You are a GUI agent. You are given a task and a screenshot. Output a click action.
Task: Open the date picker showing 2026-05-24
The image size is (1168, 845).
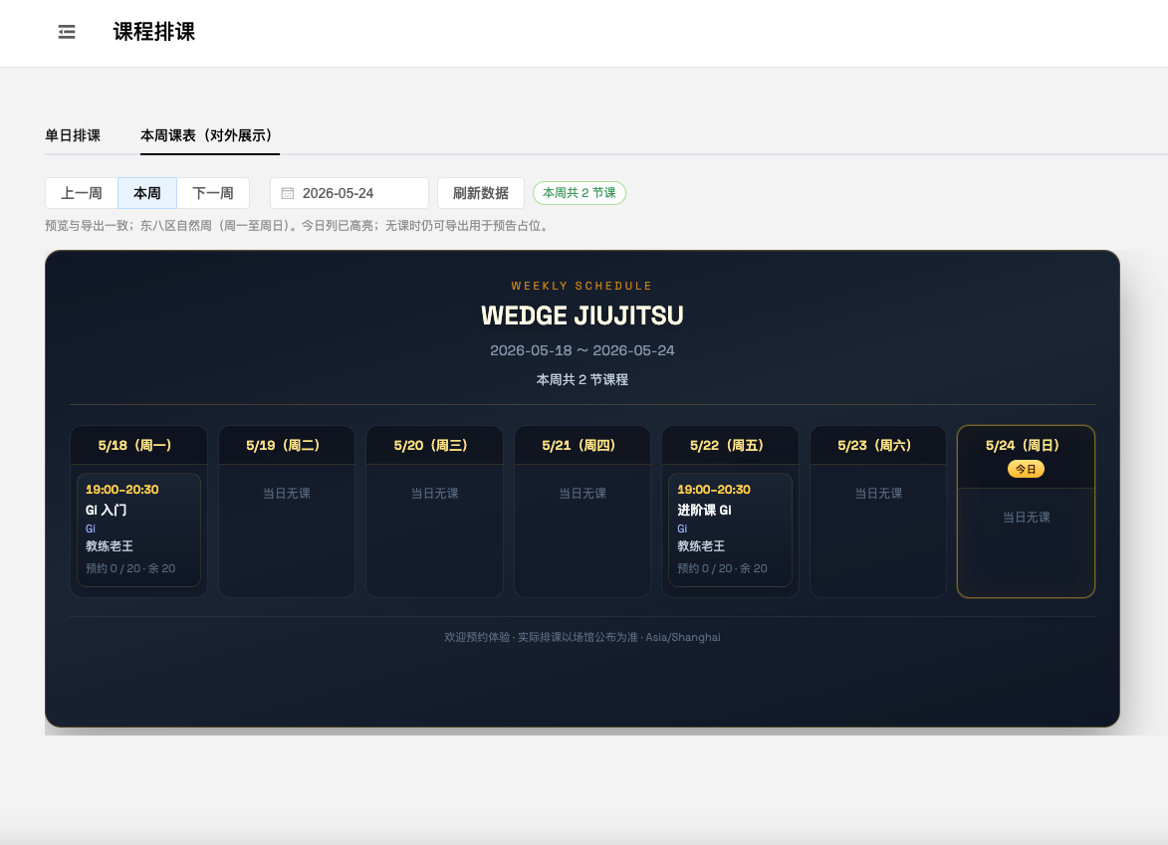(x=350, y=193)
